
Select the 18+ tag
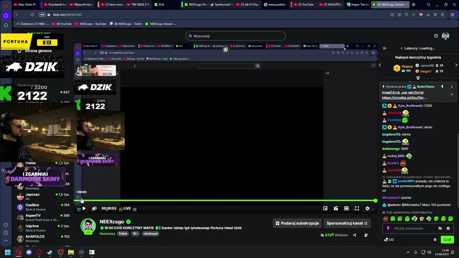[x=135, y=234]
